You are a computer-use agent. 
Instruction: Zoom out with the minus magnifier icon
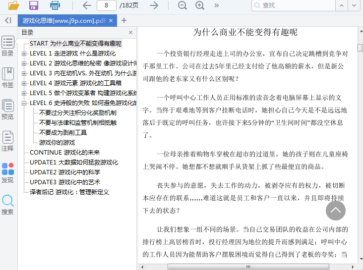pos(182,5)
